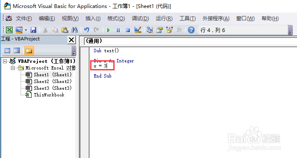
Task: Select Sheet1 (Sheet1) in project tree
Action: pos(53,75)
